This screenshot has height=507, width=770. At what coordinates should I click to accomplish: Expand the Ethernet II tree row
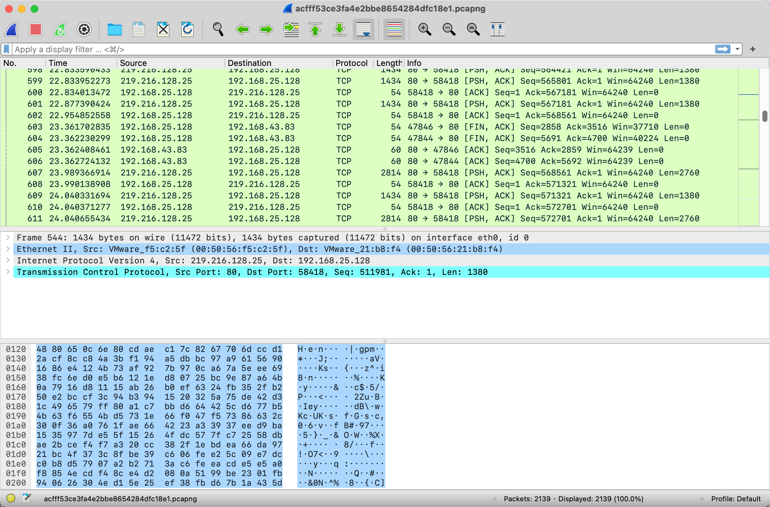pos(8,249)
